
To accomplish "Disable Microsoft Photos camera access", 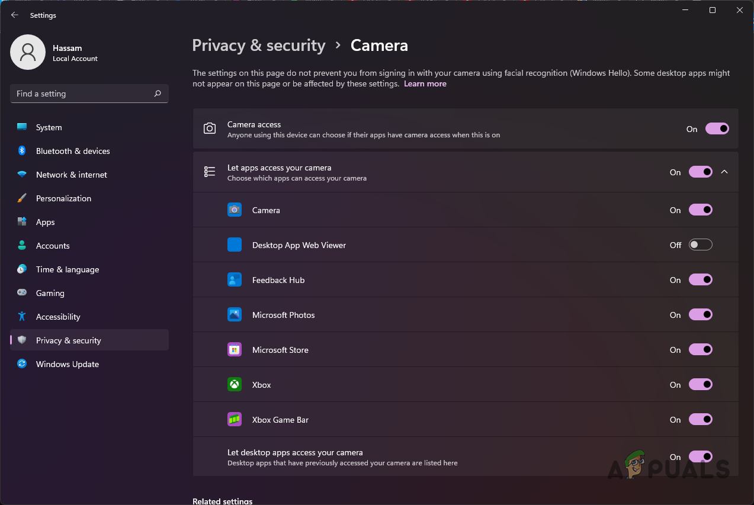I will tap(700, 314).
